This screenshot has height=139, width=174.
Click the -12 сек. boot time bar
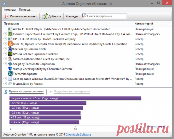click(48, 103)
